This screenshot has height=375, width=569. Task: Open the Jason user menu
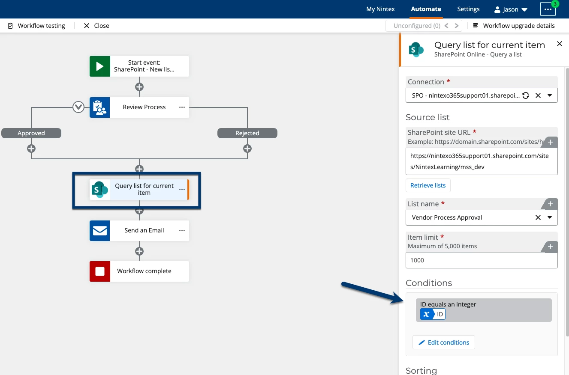511,9
